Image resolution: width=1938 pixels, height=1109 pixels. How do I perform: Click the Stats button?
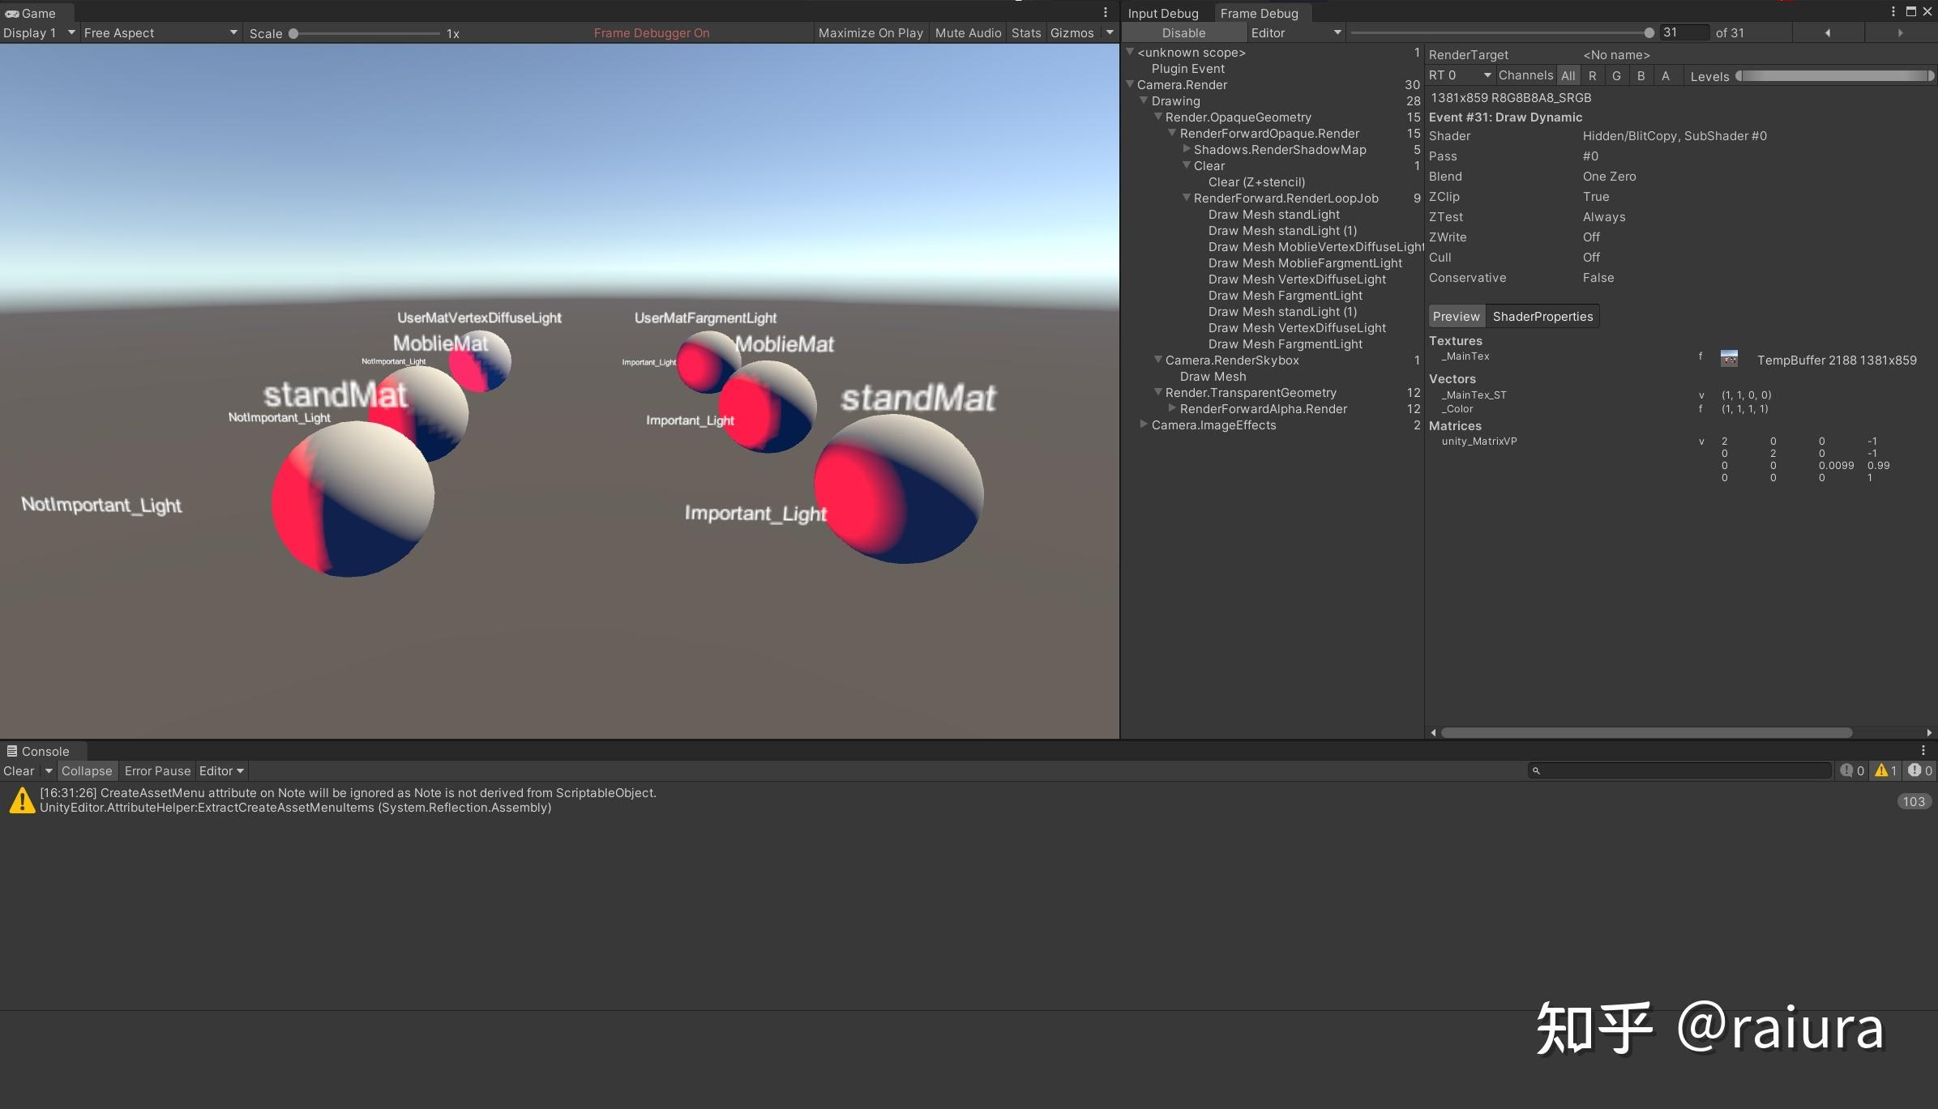1025,32
